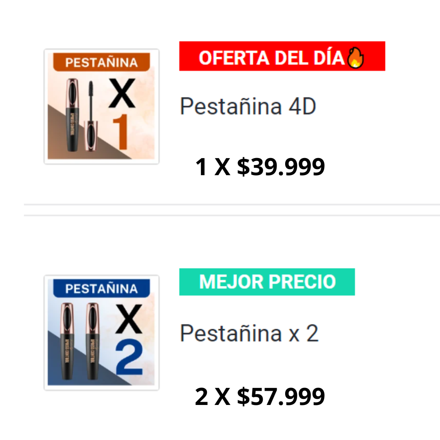This screenshot has height=440, width=440.
Task: Click the orange PESTAÑINA label in first thumbnail
Action: click(x=101, y=63)
